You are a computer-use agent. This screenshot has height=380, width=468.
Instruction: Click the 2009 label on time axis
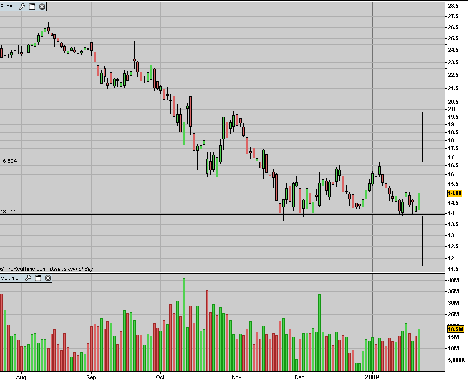coord(372,377)
